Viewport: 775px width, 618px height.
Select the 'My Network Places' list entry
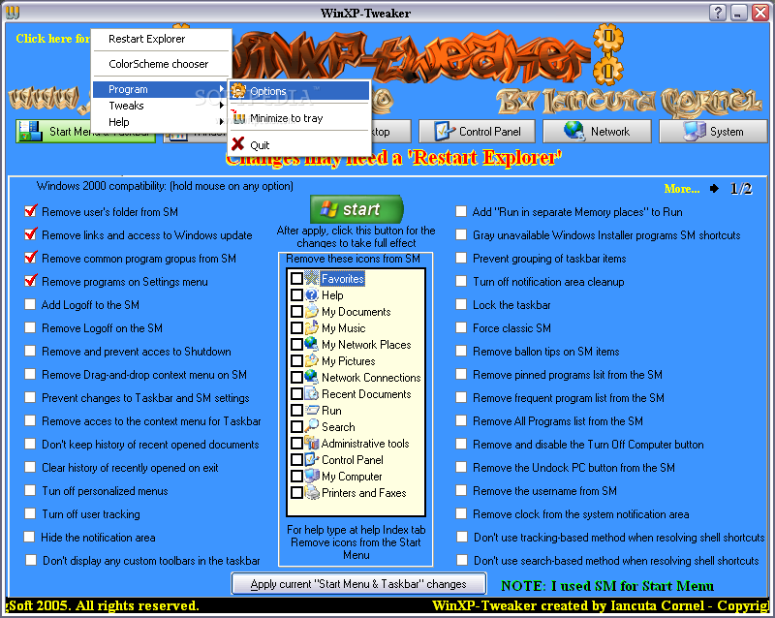[x=366, y=345]
